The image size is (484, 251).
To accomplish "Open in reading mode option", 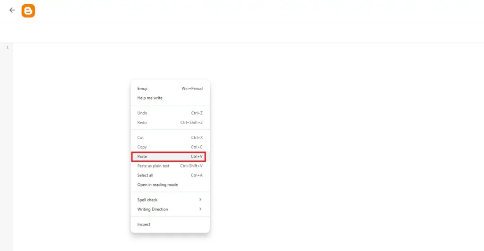I will click(170, 185).
